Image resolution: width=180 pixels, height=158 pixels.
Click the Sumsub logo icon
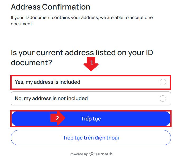pos(92,154)
